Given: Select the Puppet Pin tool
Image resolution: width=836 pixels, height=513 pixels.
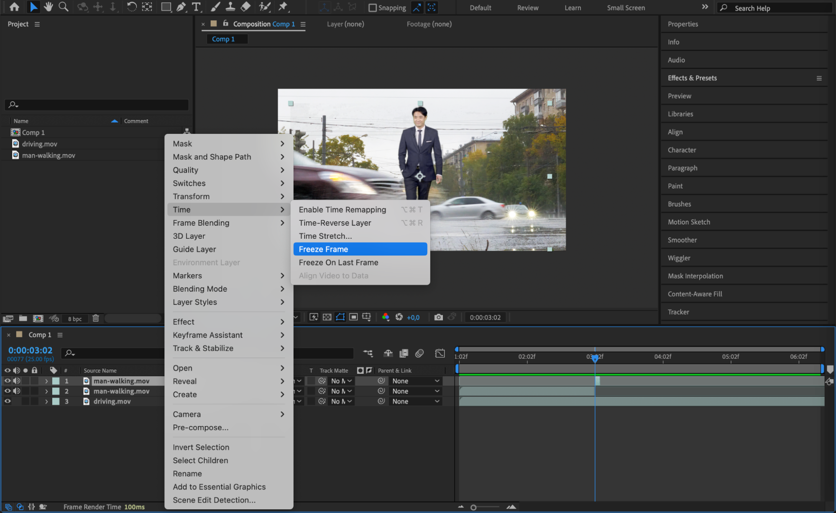Looking at the screenshot, I should coord(283,7).
